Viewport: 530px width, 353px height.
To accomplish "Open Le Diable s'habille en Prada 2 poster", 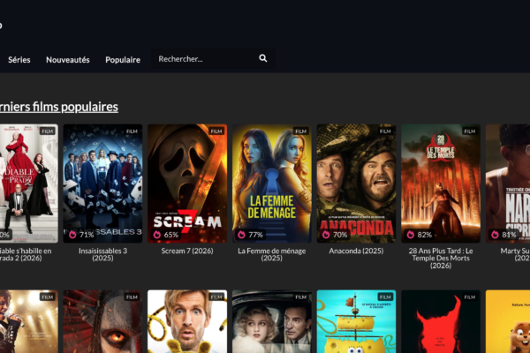I will click(29, 184).
